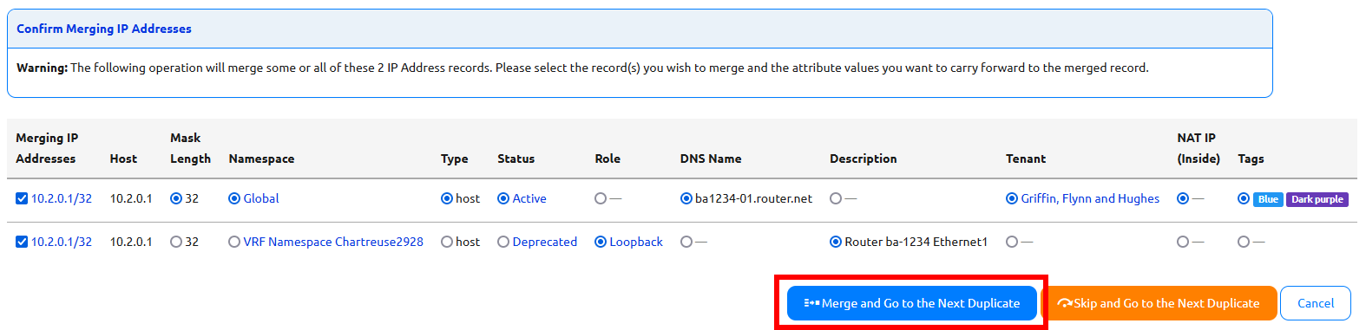This screenshot has width=1366, height=330.
Task: Open the Deprecated status link
Action: click(545, 242)
